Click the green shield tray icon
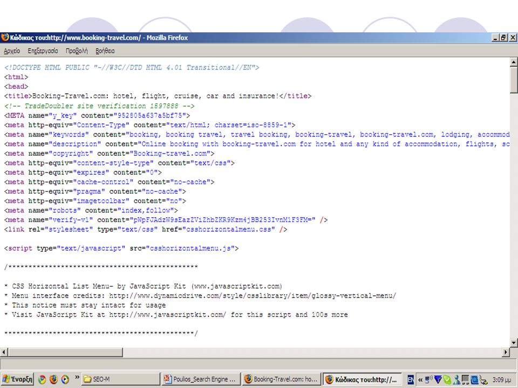This screenshot has height=388, width=518. (447, 380)
